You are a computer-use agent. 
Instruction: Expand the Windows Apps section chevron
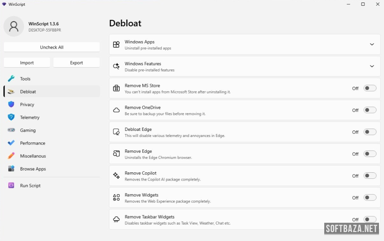[x=372, y=44]
